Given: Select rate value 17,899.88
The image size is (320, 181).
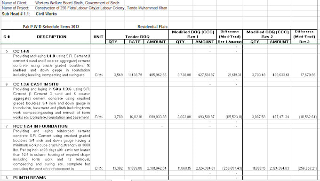Looking at the screenshot, I should click(x=135, y=168).
